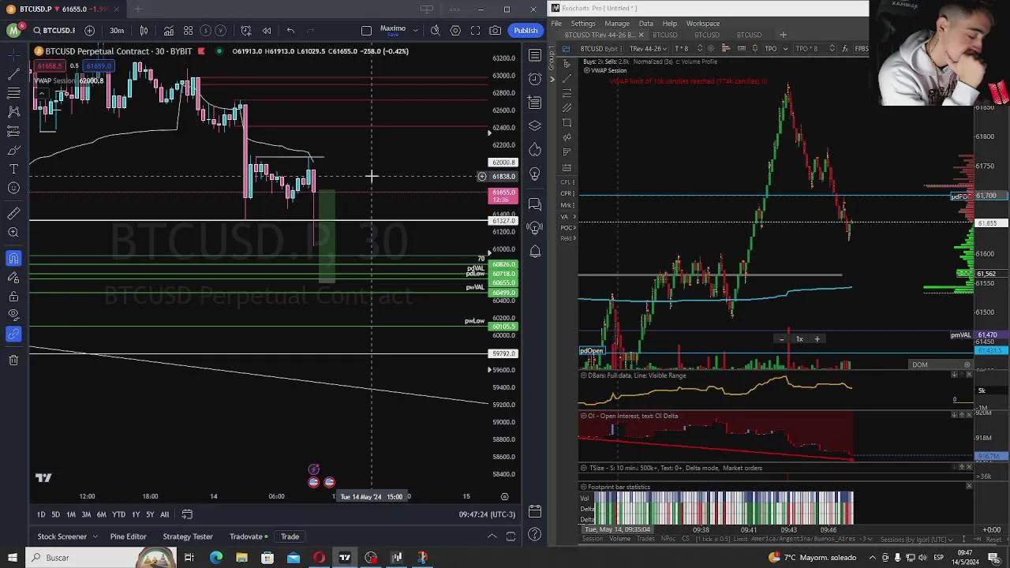Click the trash can remove objects icon
Screen dimensions: 1010x568
point(13,361)
